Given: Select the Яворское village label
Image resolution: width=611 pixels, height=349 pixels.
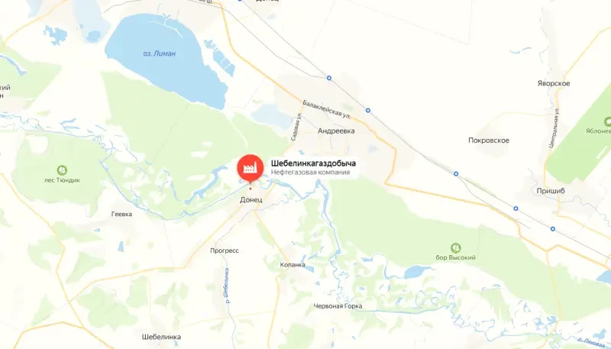Looking at the screenshot, I should click(554, 83).
